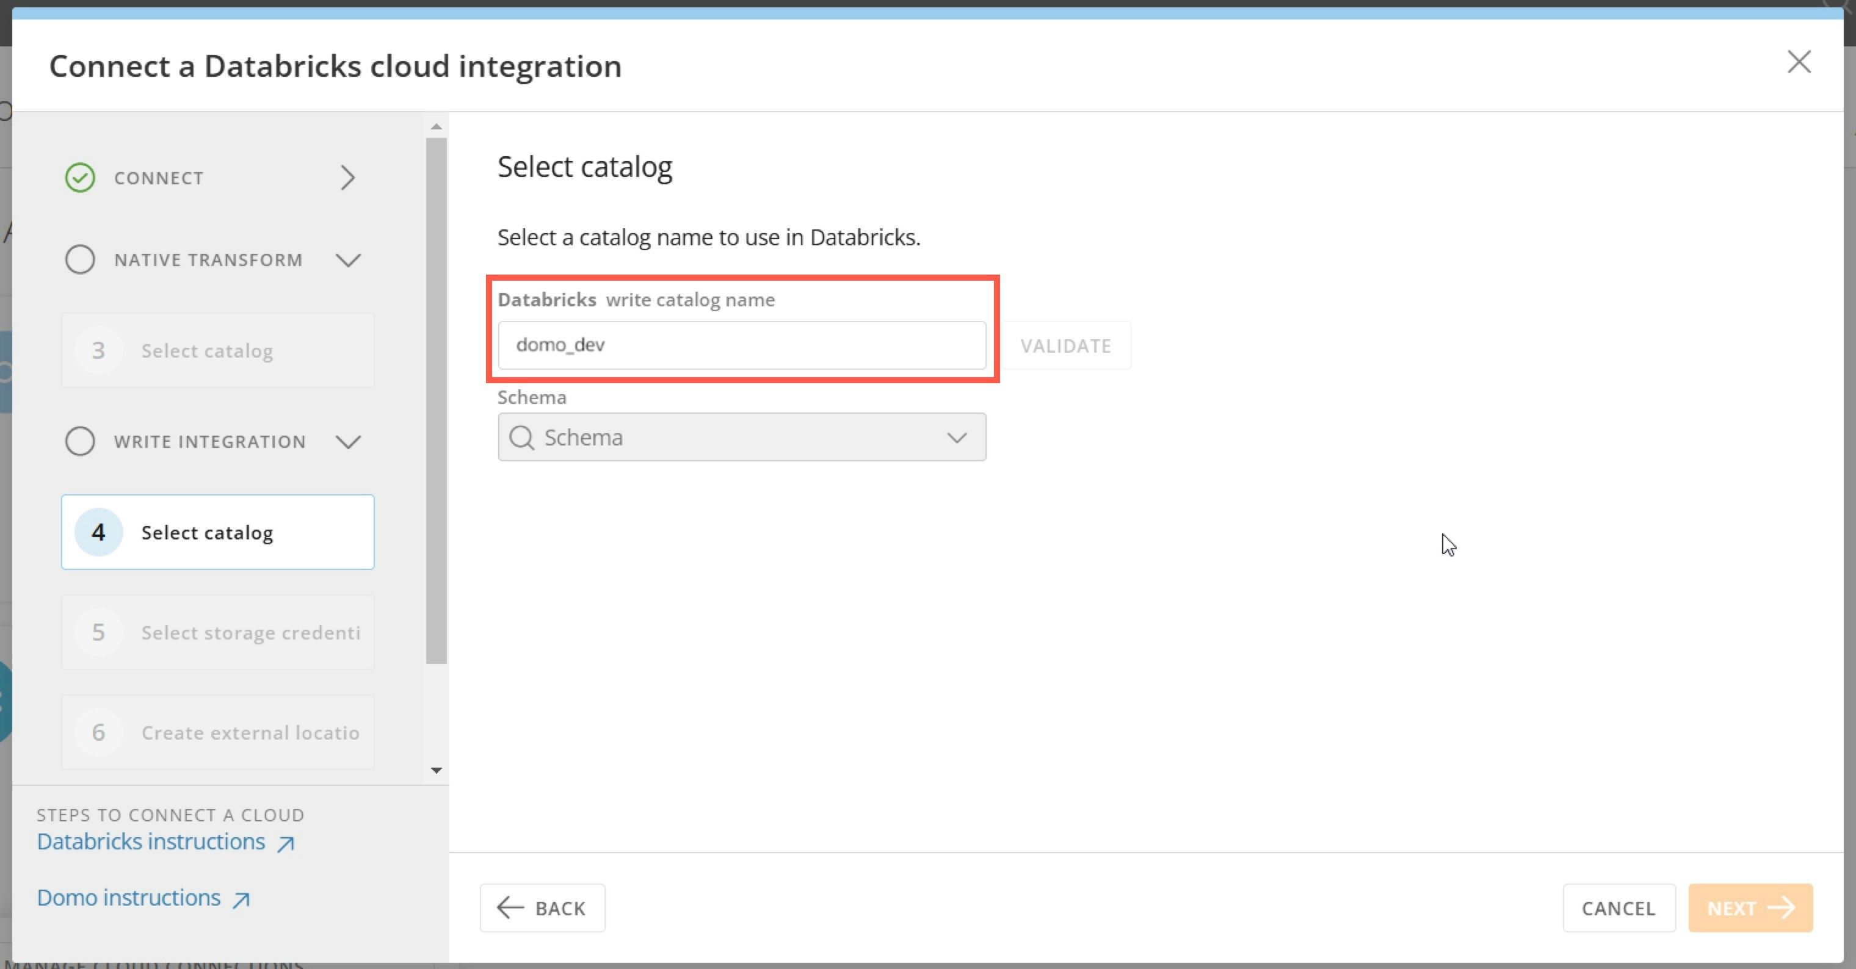1856x969 pixels.
Task: Click the steps list scrollbar
Action: coord(436,400)
